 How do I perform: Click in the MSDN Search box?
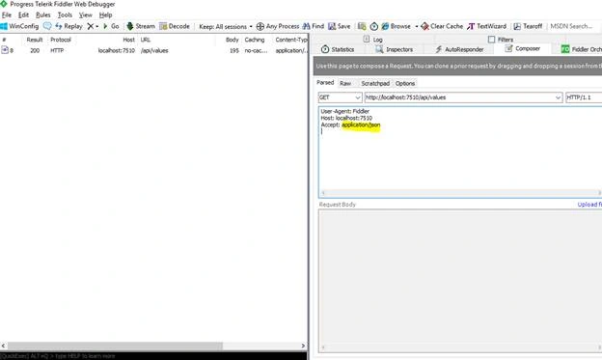coord(571,26)
